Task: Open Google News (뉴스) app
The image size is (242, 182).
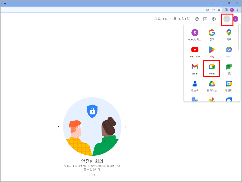Action: 229,52
